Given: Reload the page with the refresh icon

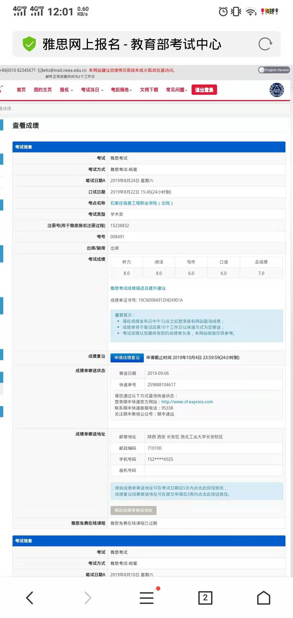Looking at the screenshot, I should (x=265, y=44).
